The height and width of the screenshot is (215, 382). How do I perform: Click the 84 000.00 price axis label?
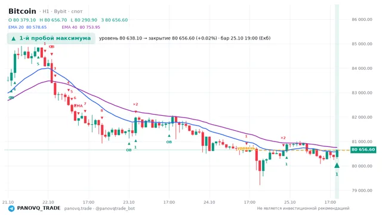click(x=362, y=68)
